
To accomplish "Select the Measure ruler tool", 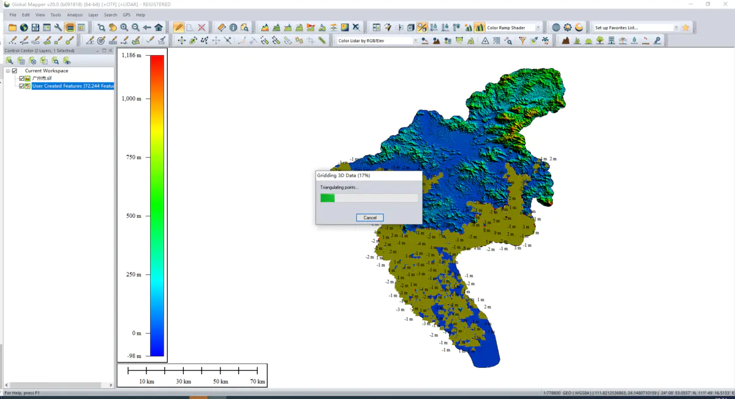I will (x=221, y=28).
